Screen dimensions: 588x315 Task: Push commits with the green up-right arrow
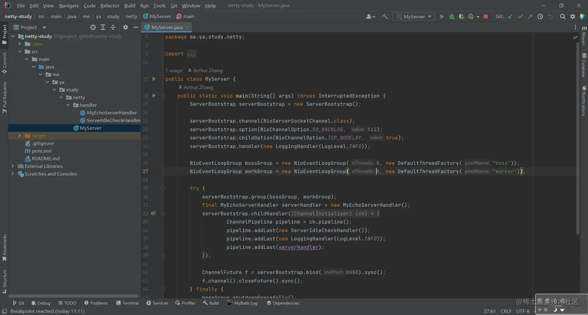click(x=530, y=17)
